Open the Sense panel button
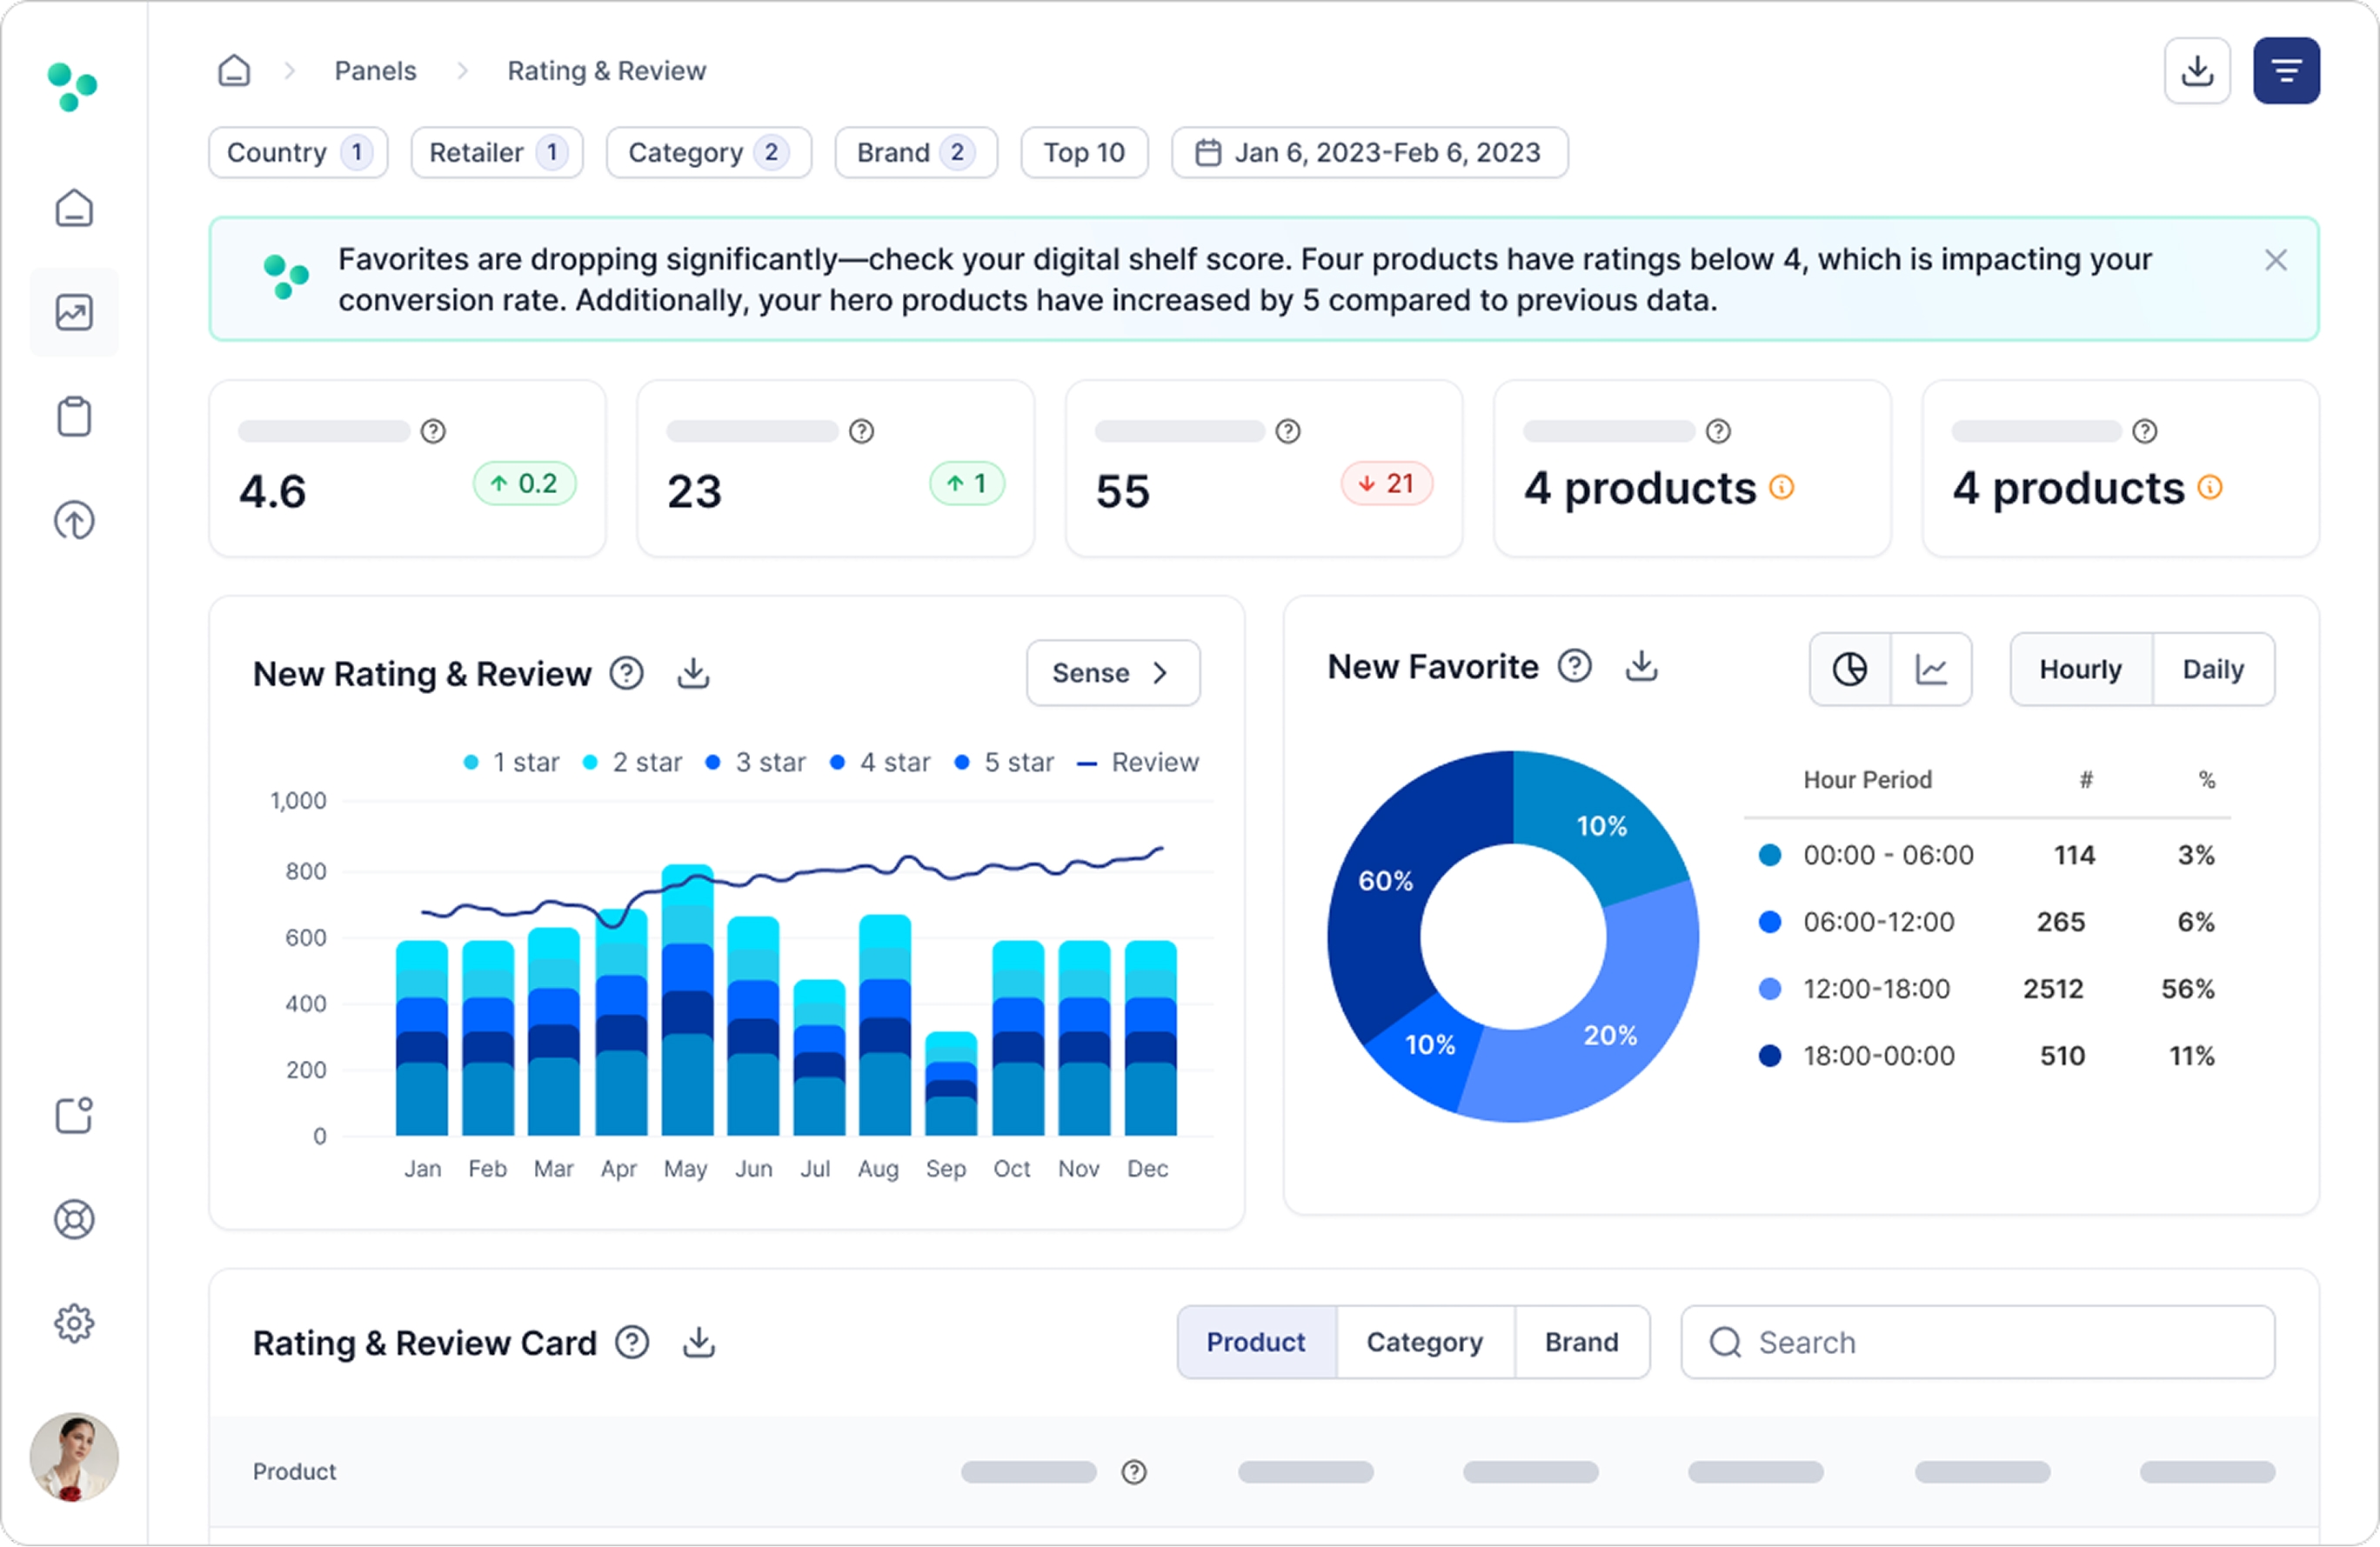 click(x=1113, y=674)
